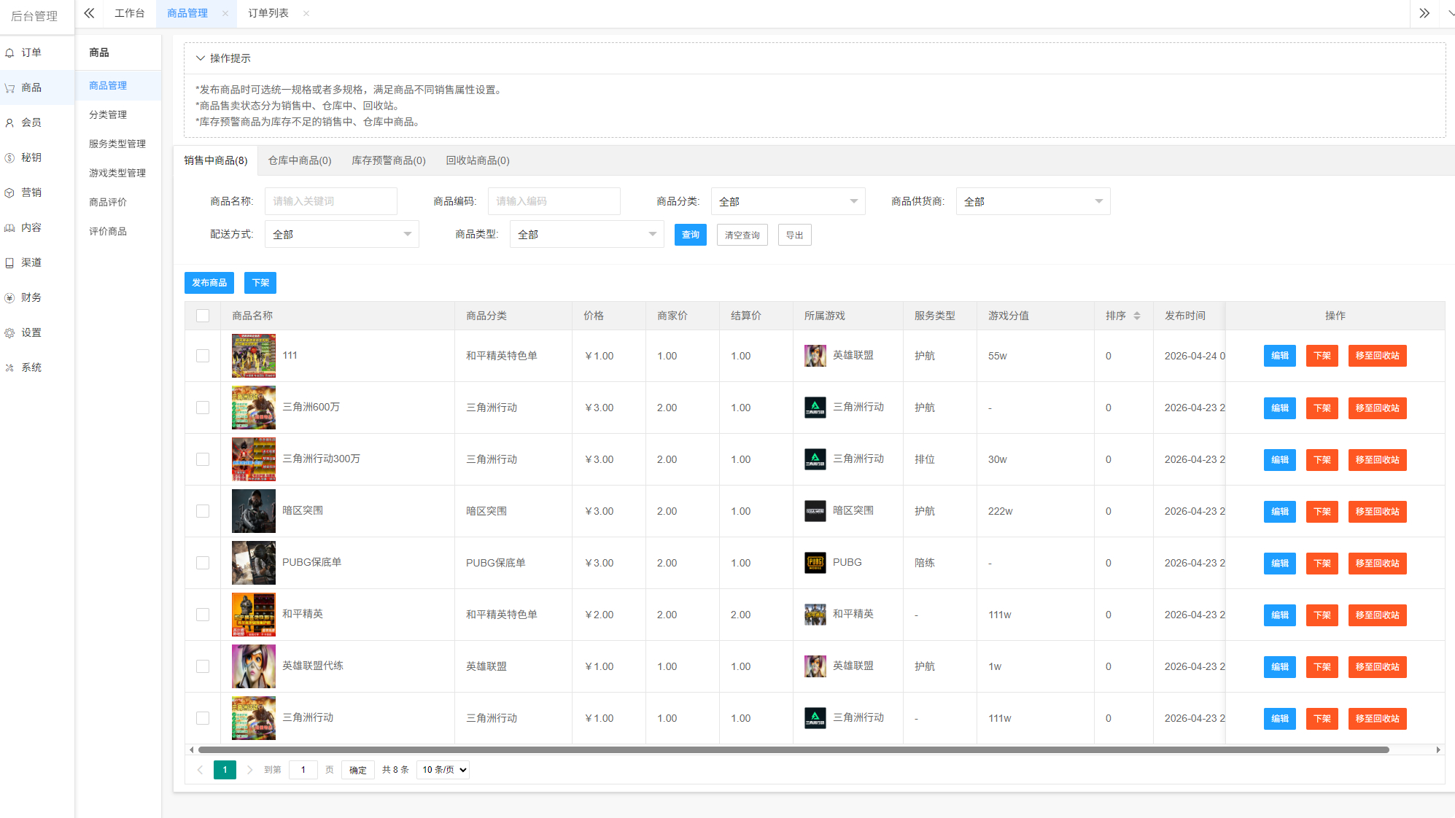
Task: Open the 配送方式 dropdown
Action: tap(341, 234)
